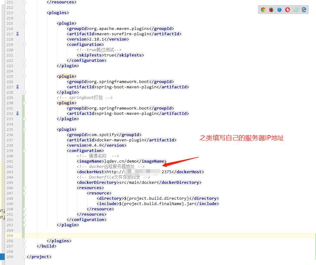Click fold end marker at line 259

point(24,257)
